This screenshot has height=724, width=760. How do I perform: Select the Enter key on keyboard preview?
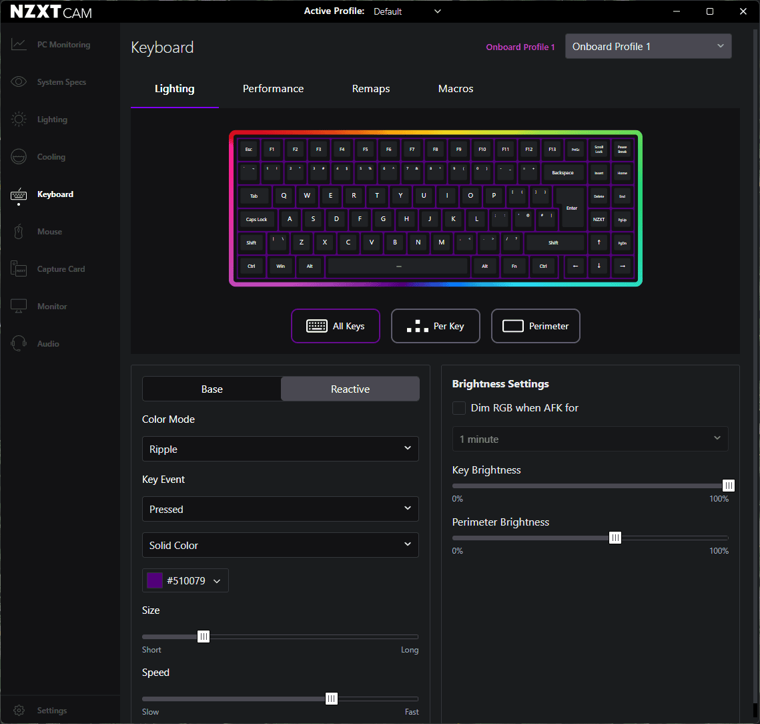[572, 208]
